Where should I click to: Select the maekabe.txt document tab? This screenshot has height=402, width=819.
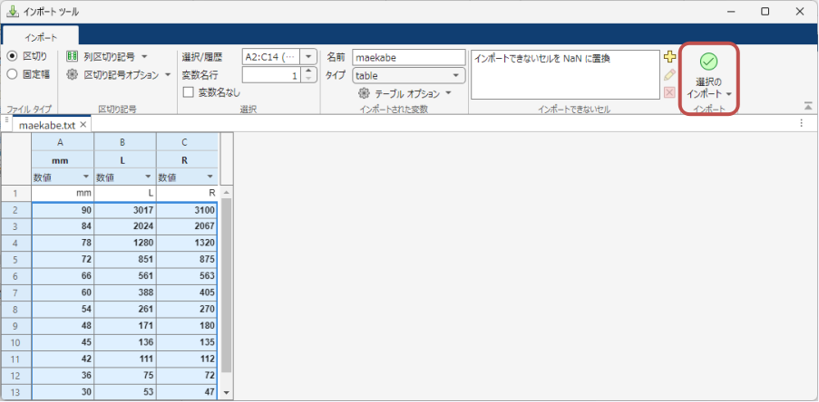coord(48,124)
